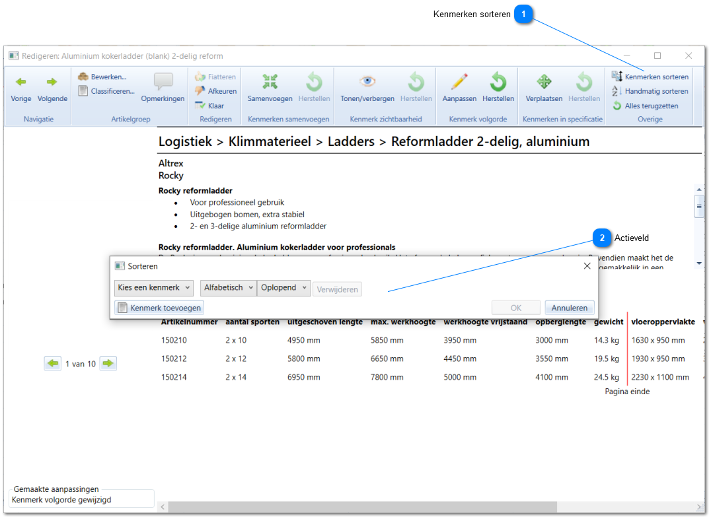711x519 pixels.
Task: Click the Aanpassen pencil icon
Action: 459,82
